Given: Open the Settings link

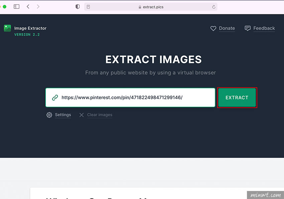Looking at the screenshot, I should point(63,115).
